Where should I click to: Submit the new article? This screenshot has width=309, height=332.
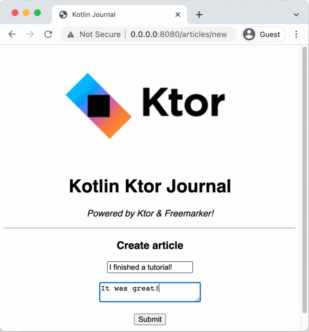[x=150, y=319]
